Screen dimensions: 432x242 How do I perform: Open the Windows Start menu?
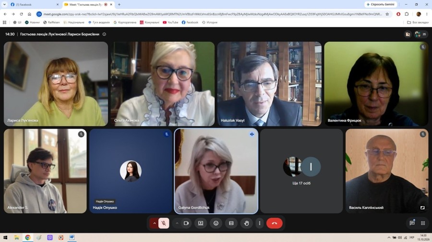click(5, 238)
